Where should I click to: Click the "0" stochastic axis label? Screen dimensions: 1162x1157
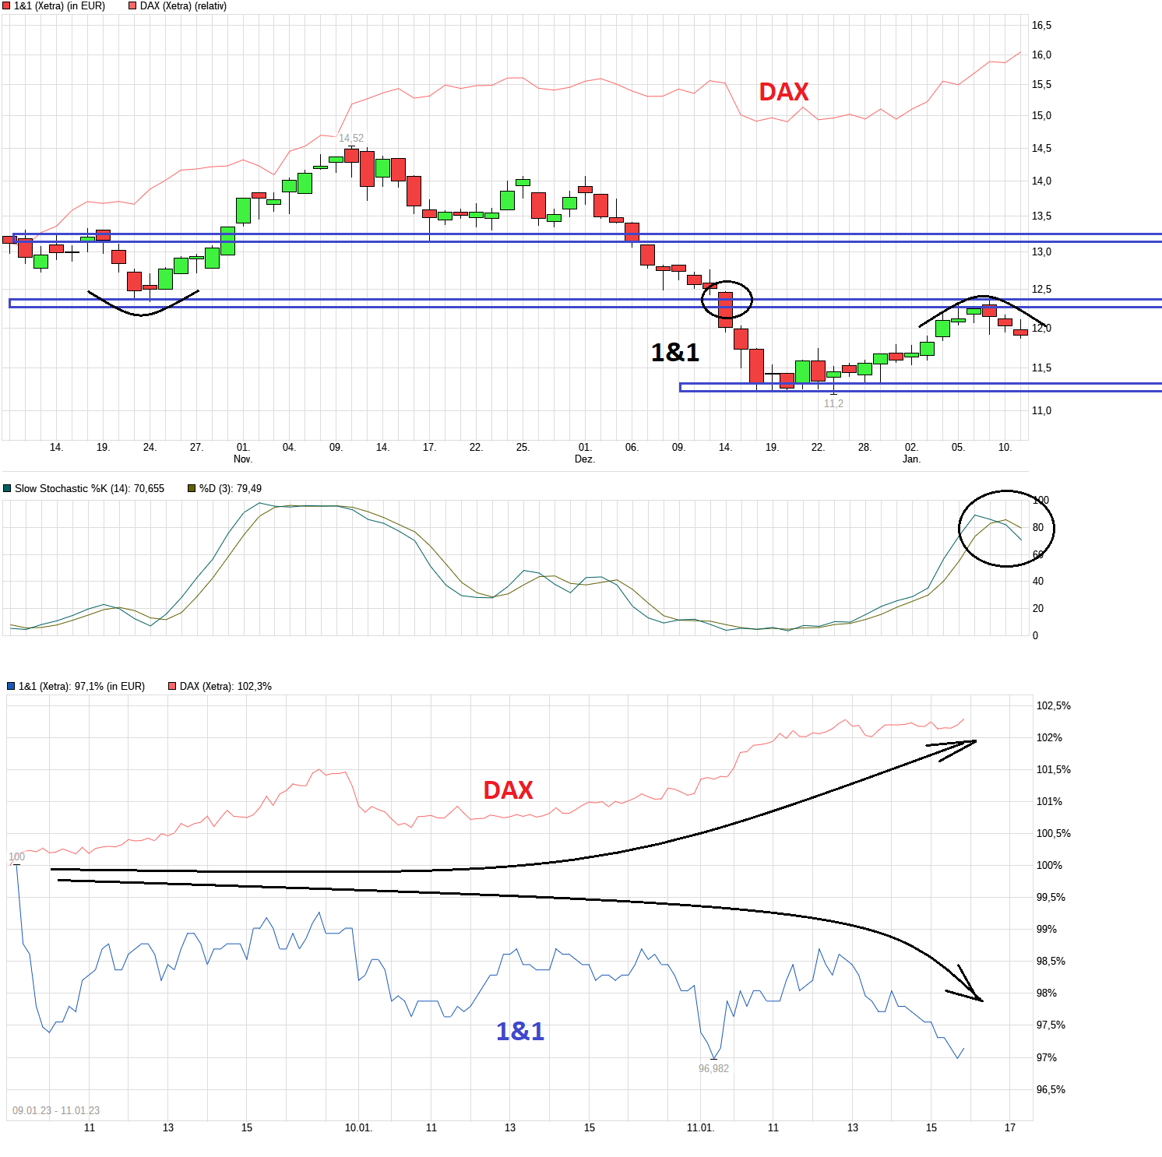1035,636
